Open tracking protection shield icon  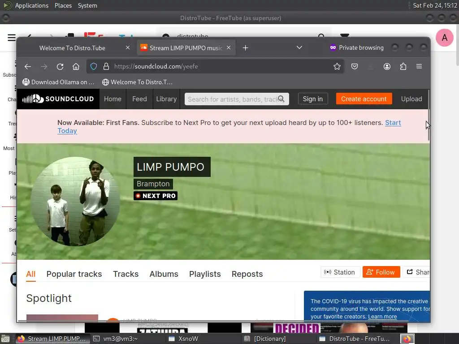93,66
